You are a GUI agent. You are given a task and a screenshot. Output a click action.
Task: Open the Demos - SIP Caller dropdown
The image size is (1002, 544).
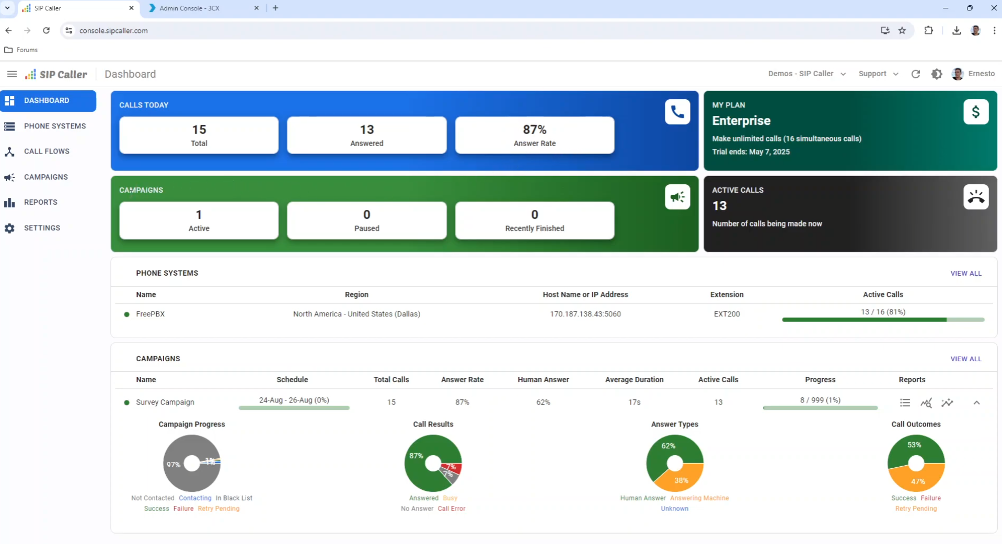pos(807,74)
